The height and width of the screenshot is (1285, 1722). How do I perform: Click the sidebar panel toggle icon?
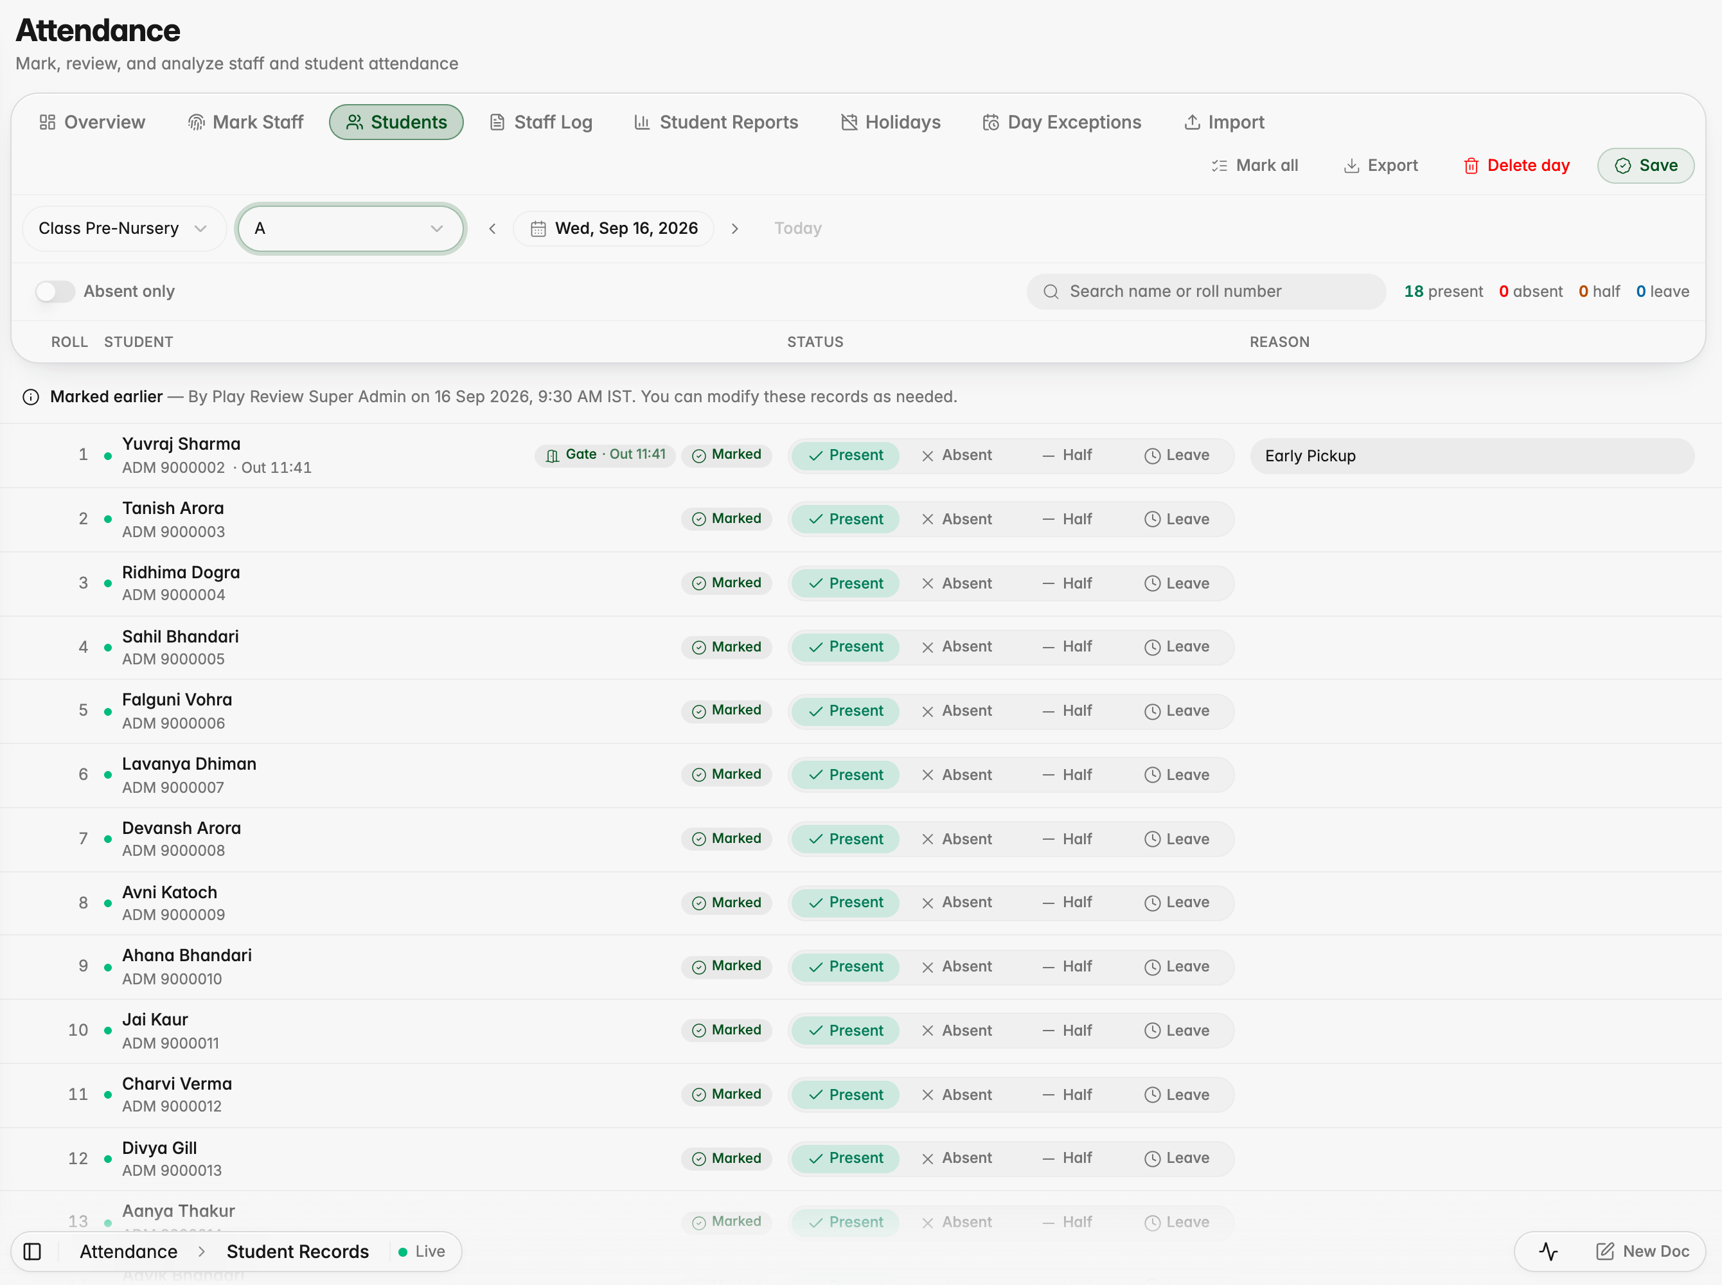[x=33, y=1252]
